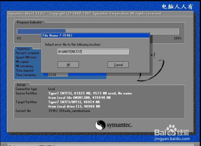201x146 pixels.
Task: Click the Symantec Ghost 11.0.2 header text
Action: pyautogui.click(x=27, y=14)
